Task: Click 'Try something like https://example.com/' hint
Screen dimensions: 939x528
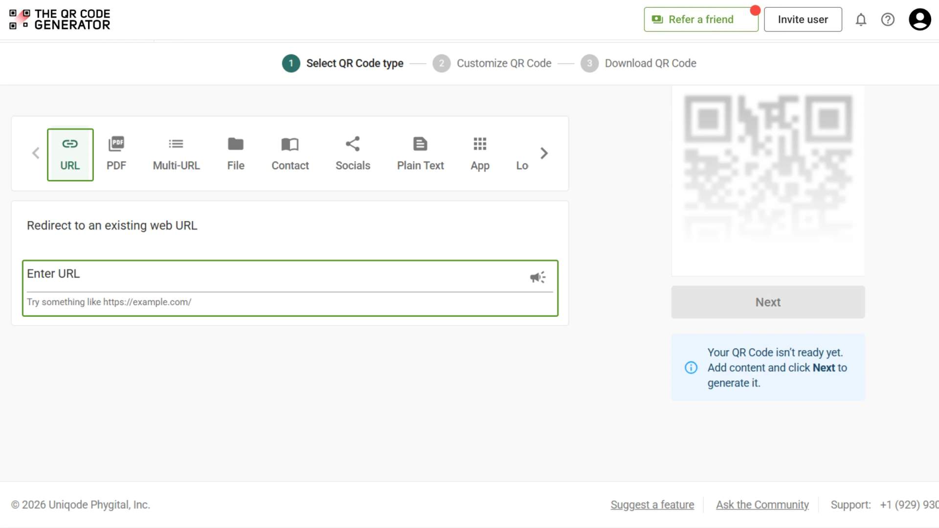Action: (x=109, y=302)
